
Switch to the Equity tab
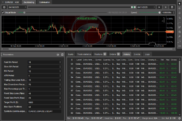click(x=71, y=54)
